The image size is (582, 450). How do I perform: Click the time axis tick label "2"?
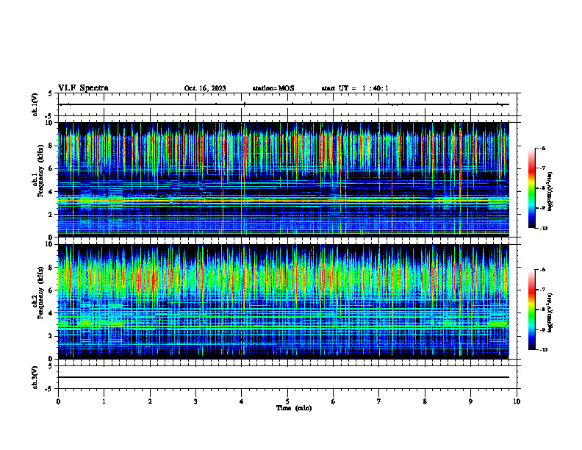point(150,401)
